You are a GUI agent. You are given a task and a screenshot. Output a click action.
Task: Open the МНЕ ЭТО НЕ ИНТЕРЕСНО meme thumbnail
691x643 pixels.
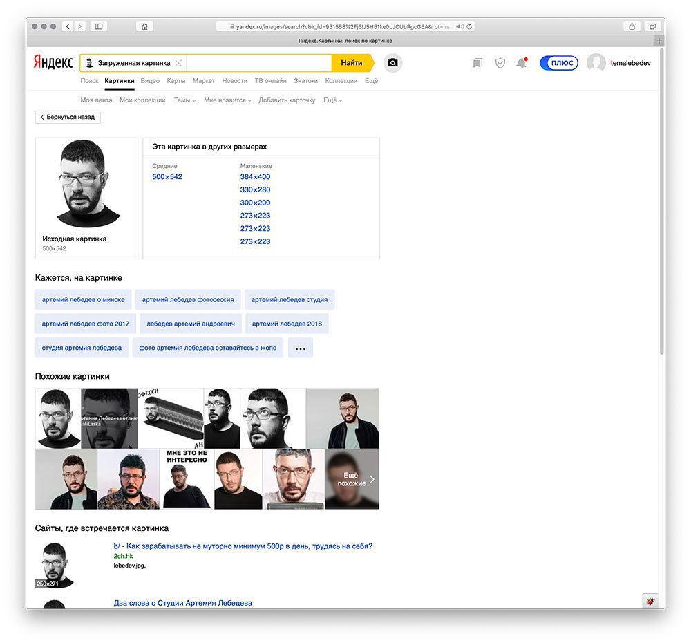pyautogui.click(x=187, y=479)
